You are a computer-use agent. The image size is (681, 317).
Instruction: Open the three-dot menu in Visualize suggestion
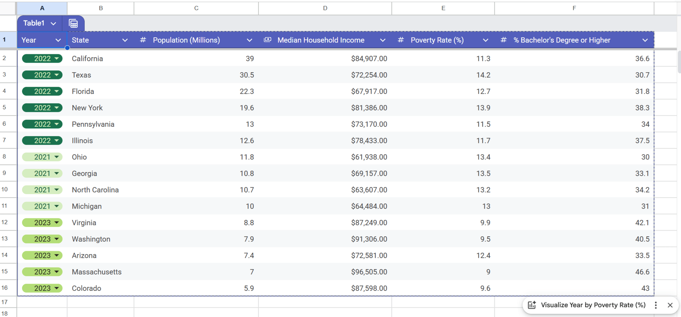tap(656, 305)
